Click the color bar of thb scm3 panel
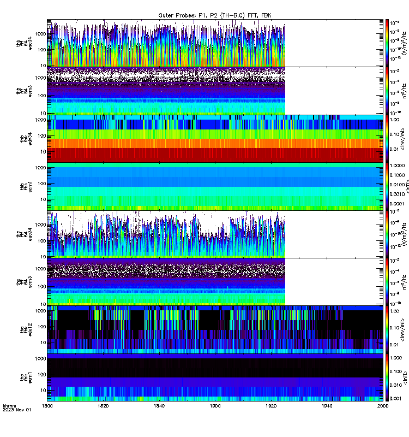The height and width of the screenshot is (437, 409). [x=387, y=91]
